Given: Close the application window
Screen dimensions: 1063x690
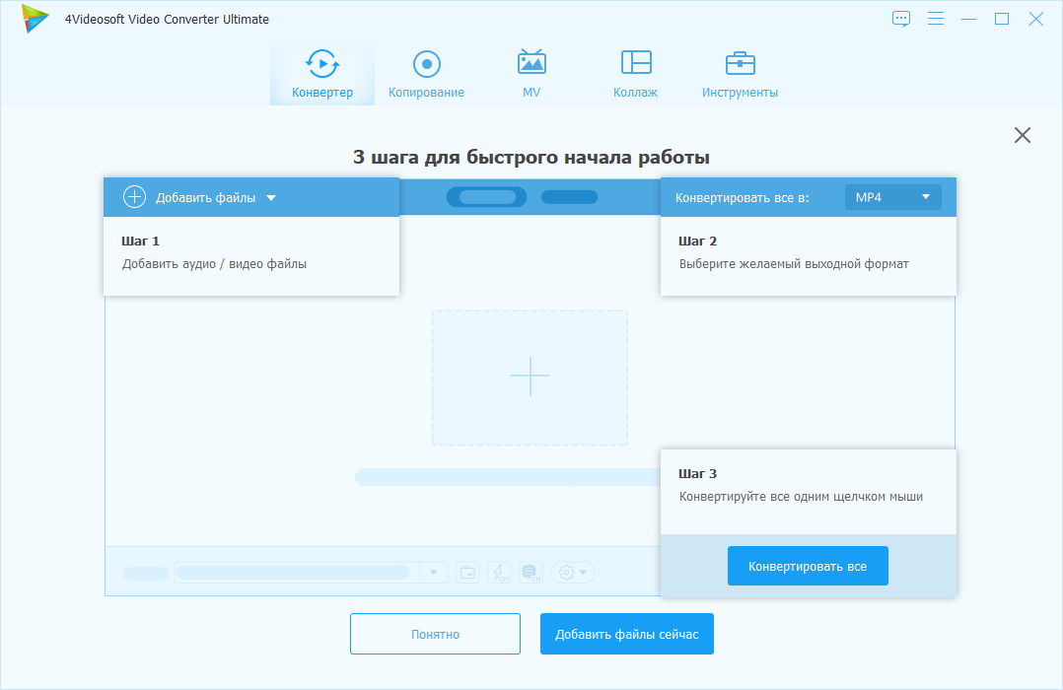Looking at the screenshot, I should click(1035, 19).
